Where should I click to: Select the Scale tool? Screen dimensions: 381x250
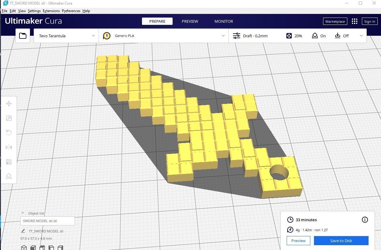coord(9,118)
